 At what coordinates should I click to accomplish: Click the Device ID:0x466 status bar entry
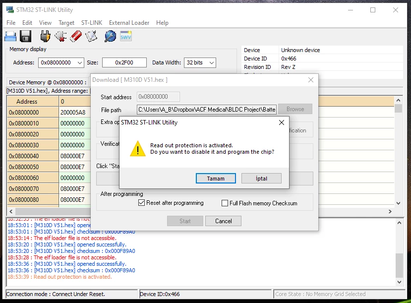[205, 294]
